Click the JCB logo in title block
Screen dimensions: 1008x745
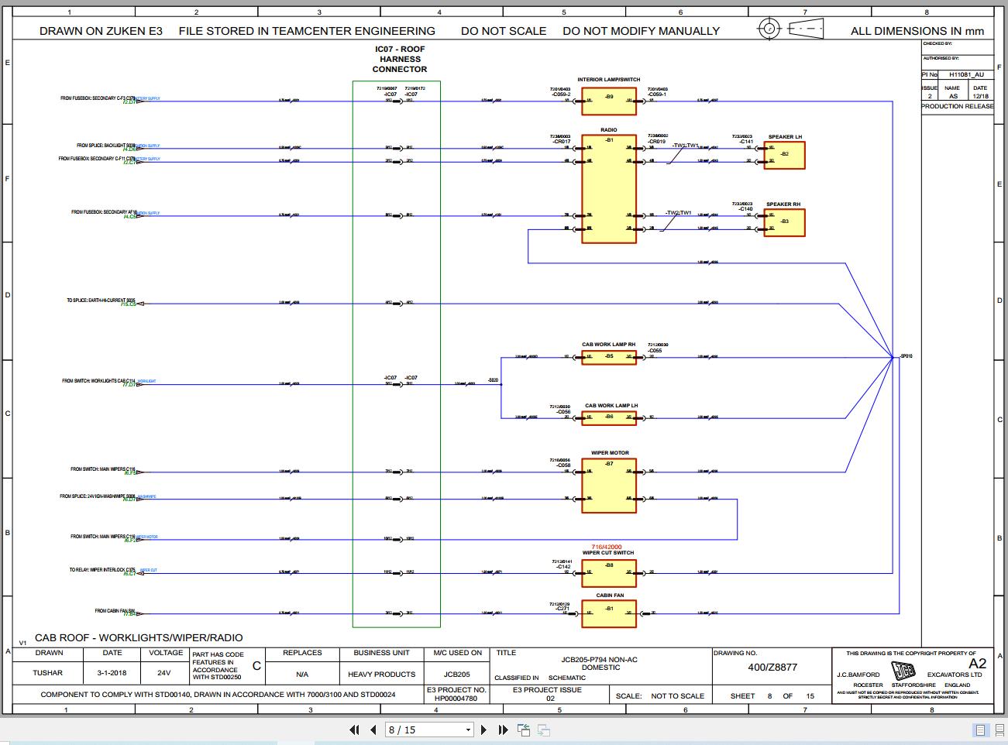pyautogui.click(x=903, y=671)
